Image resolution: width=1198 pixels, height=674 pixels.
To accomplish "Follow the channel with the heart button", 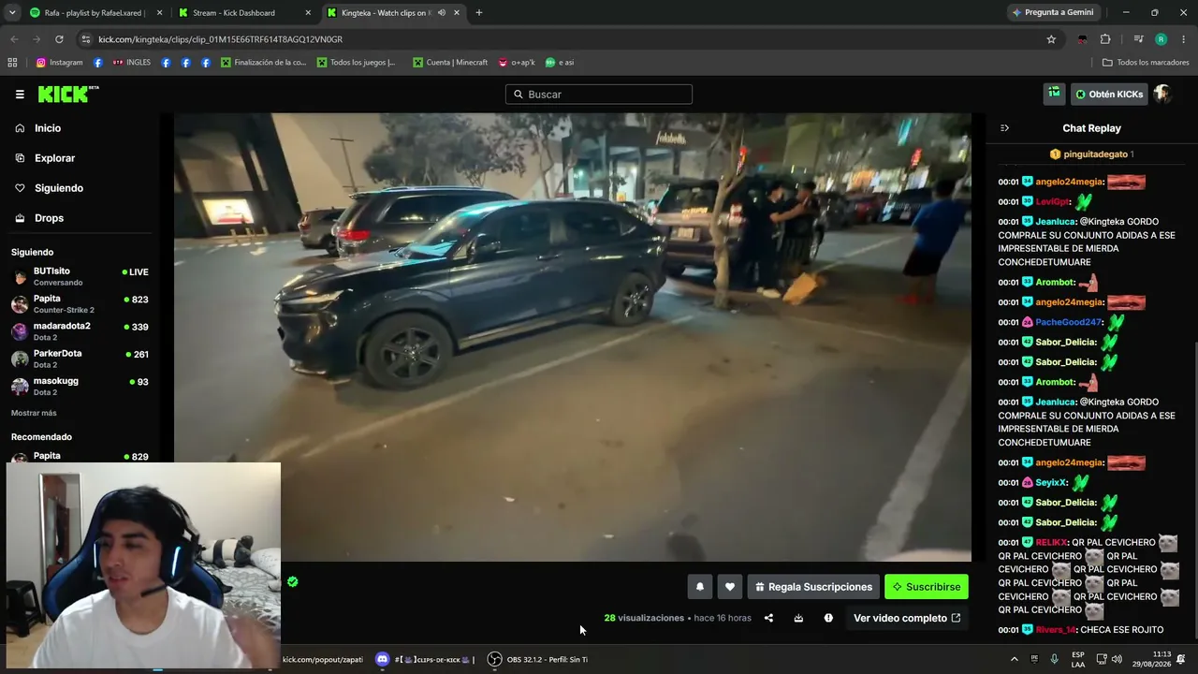I will (730, 587).
